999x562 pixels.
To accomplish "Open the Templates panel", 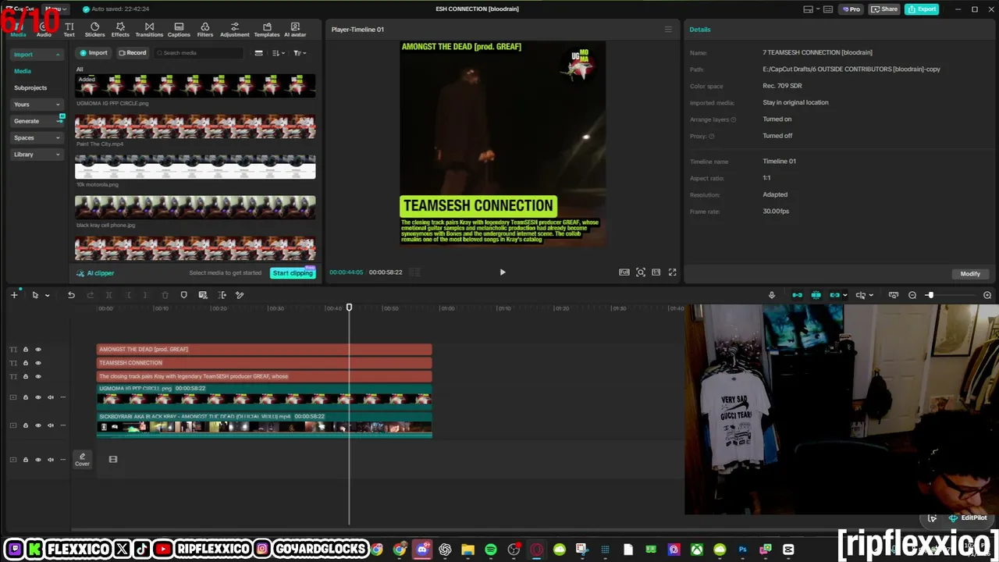I will coord(267,30).
